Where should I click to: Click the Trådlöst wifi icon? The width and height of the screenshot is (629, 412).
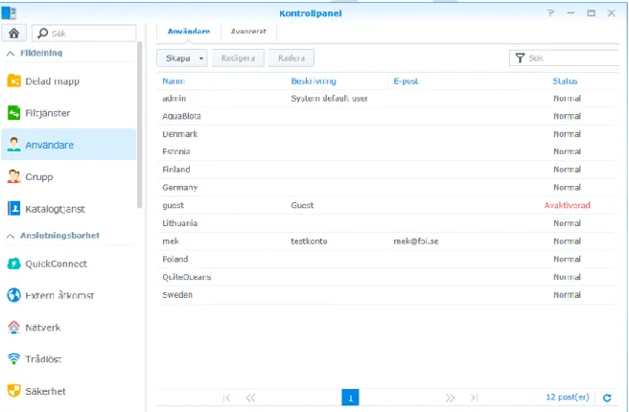[x=14, y=359]
